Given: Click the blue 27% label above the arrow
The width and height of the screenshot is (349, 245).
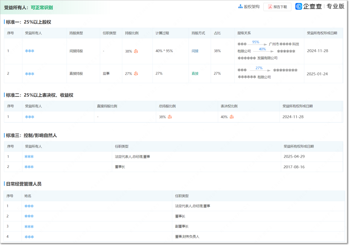Looking at the screenshot, I should tap(259, 68).
